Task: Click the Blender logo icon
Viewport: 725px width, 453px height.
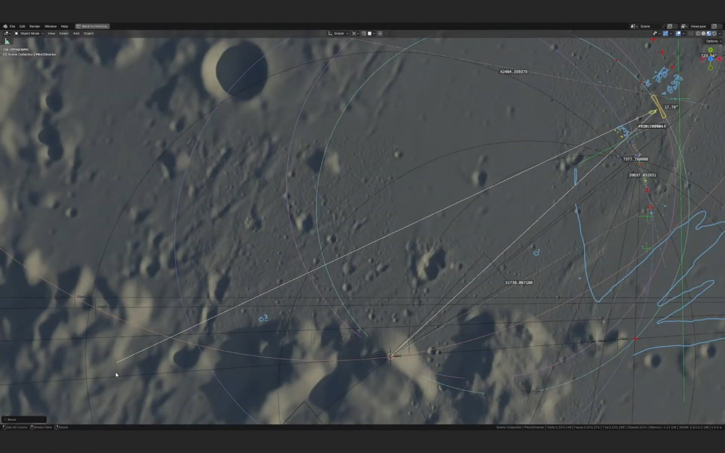Action: tap(5, 26)
